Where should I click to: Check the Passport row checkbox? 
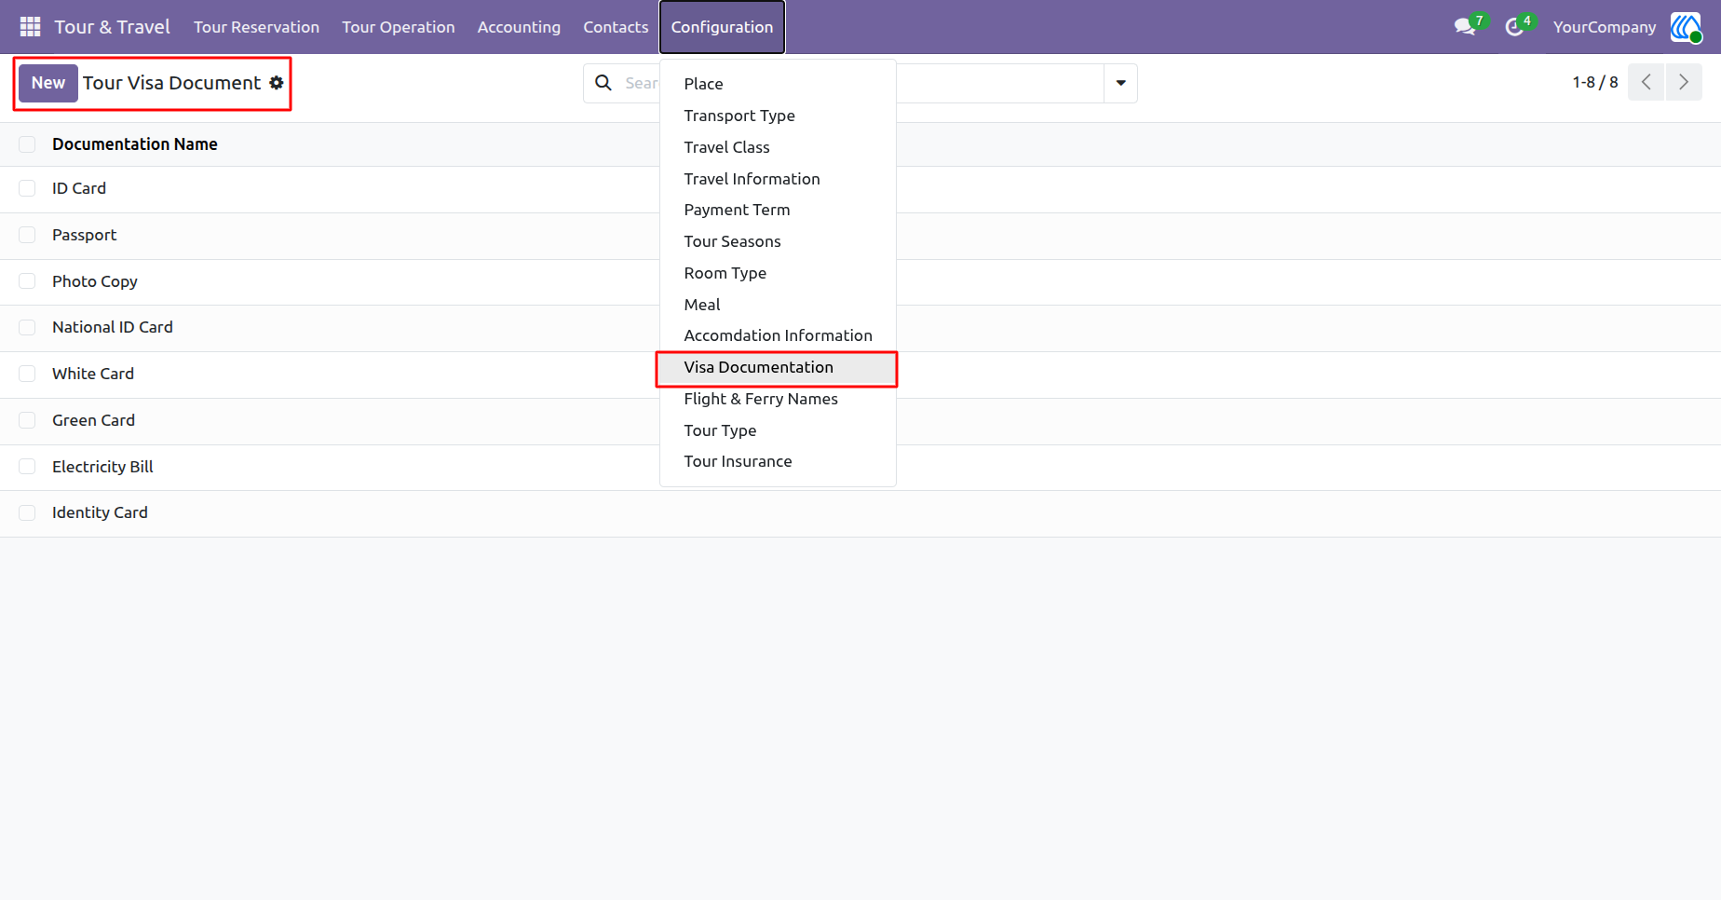(27, 235)
